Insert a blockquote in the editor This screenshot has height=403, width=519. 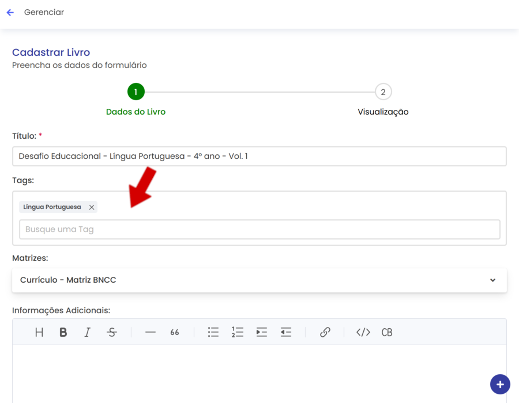coord(175,332)
